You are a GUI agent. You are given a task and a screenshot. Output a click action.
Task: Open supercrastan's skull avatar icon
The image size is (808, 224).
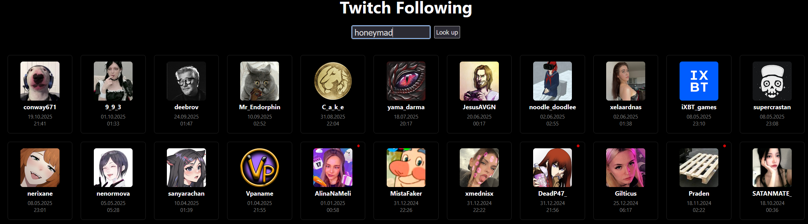772,81
